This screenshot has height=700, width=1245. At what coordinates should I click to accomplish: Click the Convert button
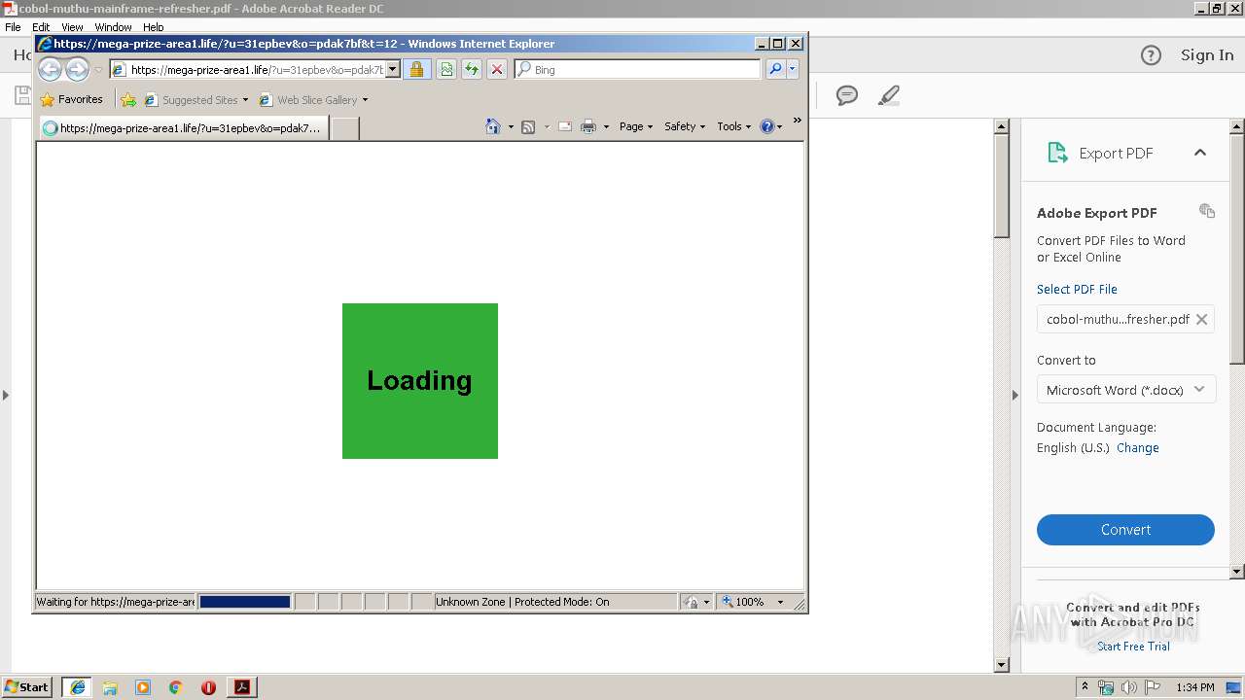(1125, 530)
